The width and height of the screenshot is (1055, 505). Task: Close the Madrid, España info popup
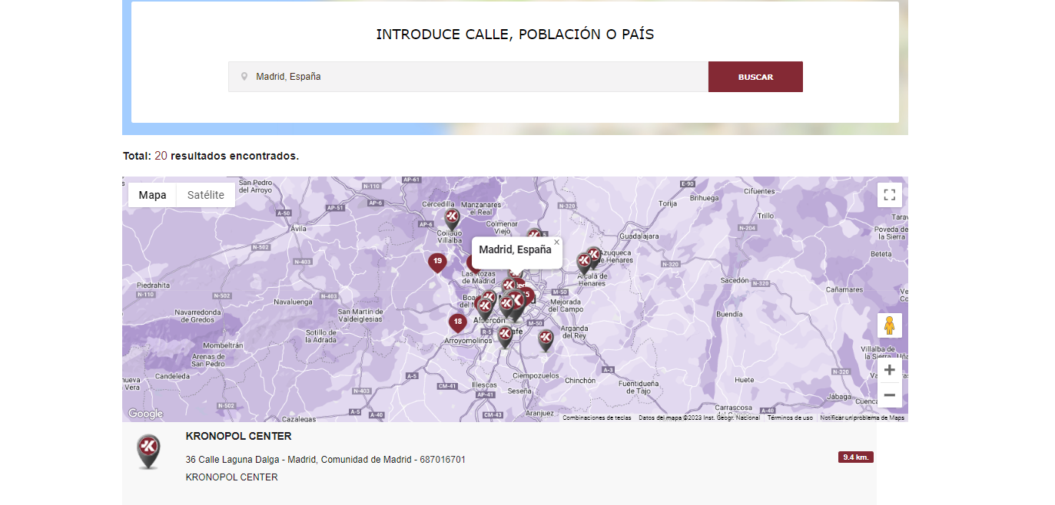pos(557,243)
